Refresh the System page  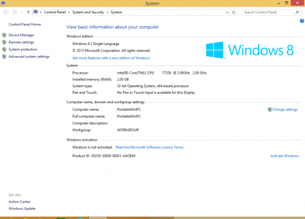click(x=234, y=12)
